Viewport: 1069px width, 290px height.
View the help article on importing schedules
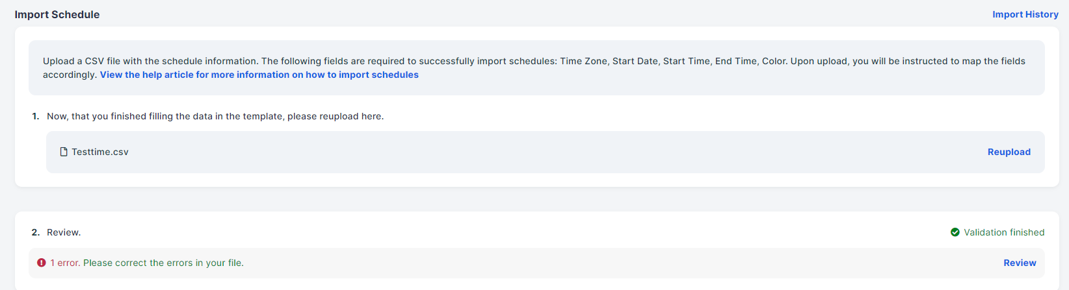pyautogui.click(x=259, y=75)
